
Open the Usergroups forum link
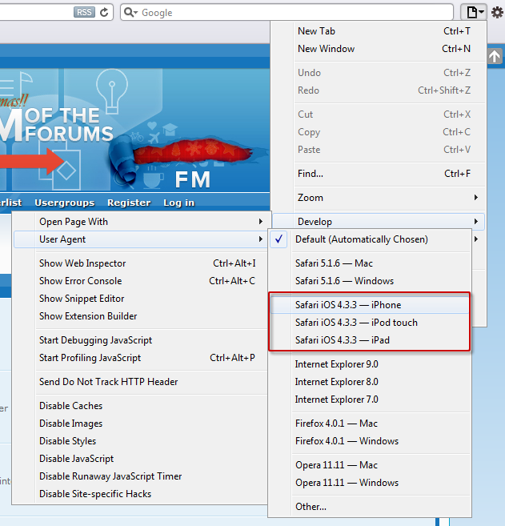pyautogui.click(x=65, y=203)
